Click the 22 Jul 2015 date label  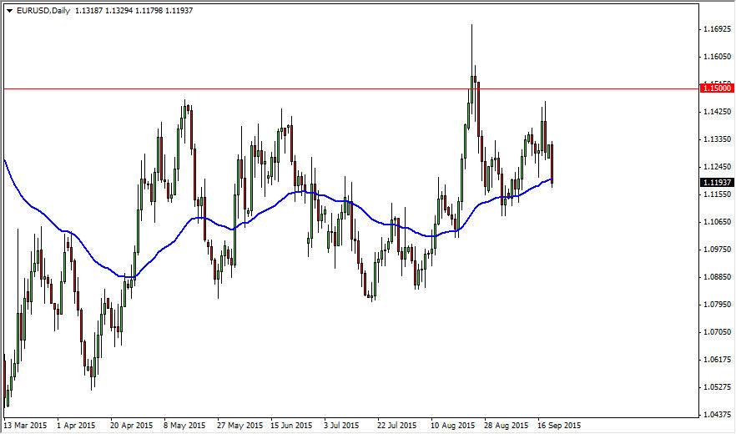click(396, 426)
